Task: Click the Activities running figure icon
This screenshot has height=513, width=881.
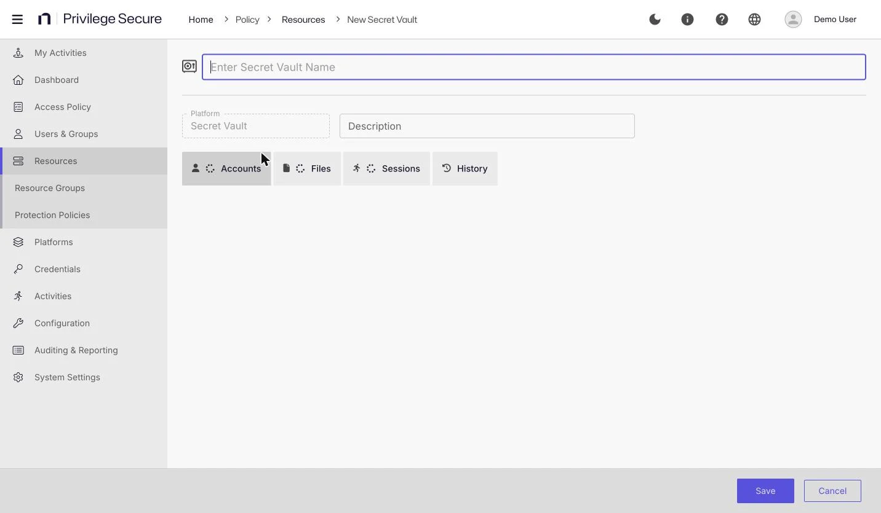Action: pos(18,296)
